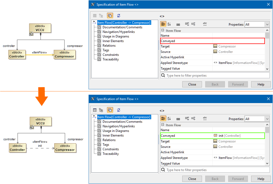Select Traceability in the upper dialog tree
The image size is (273, 184).
click(x=110, y=59)
